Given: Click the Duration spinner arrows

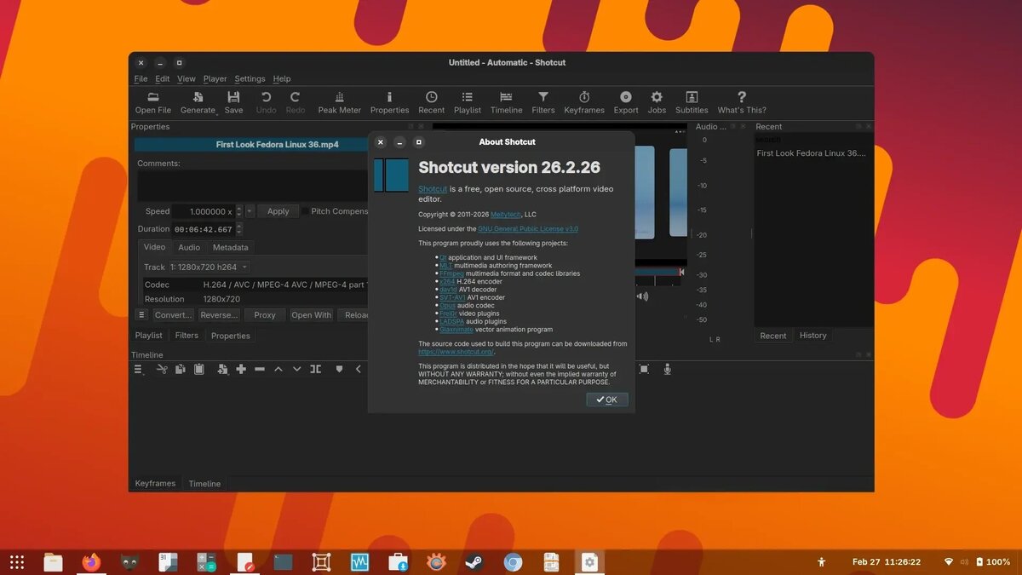Looking at the screenshot, I should coord(239,229).
